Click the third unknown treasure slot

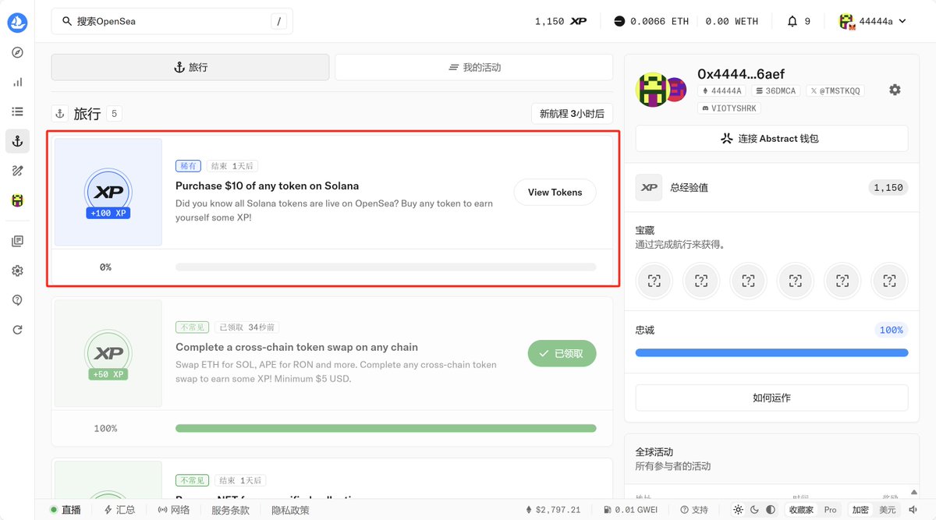click(x=749, y=281)
